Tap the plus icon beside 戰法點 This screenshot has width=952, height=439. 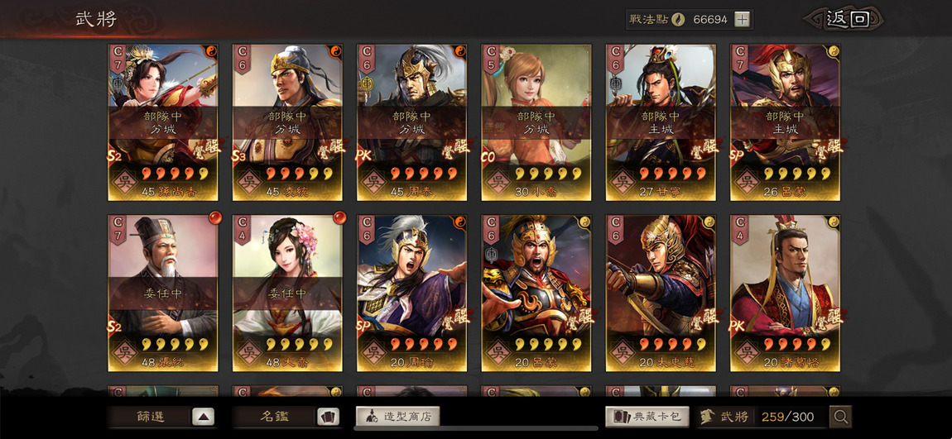pos(742,19)
